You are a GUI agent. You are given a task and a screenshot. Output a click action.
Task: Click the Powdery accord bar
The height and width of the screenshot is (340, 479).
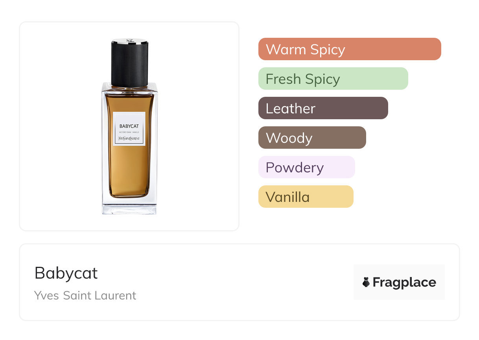(x=307, y=167)
